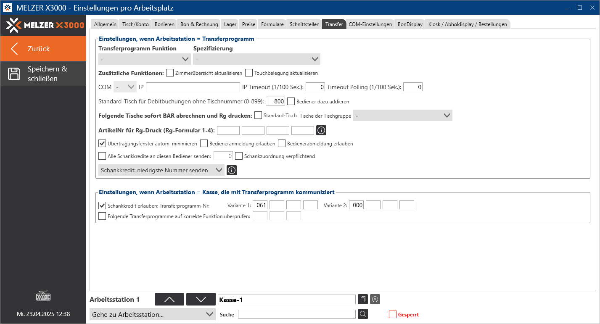Viewport: 600px width, 324px height.
Task: Open the Schnittstellen tab
Action: pos(304,24)
